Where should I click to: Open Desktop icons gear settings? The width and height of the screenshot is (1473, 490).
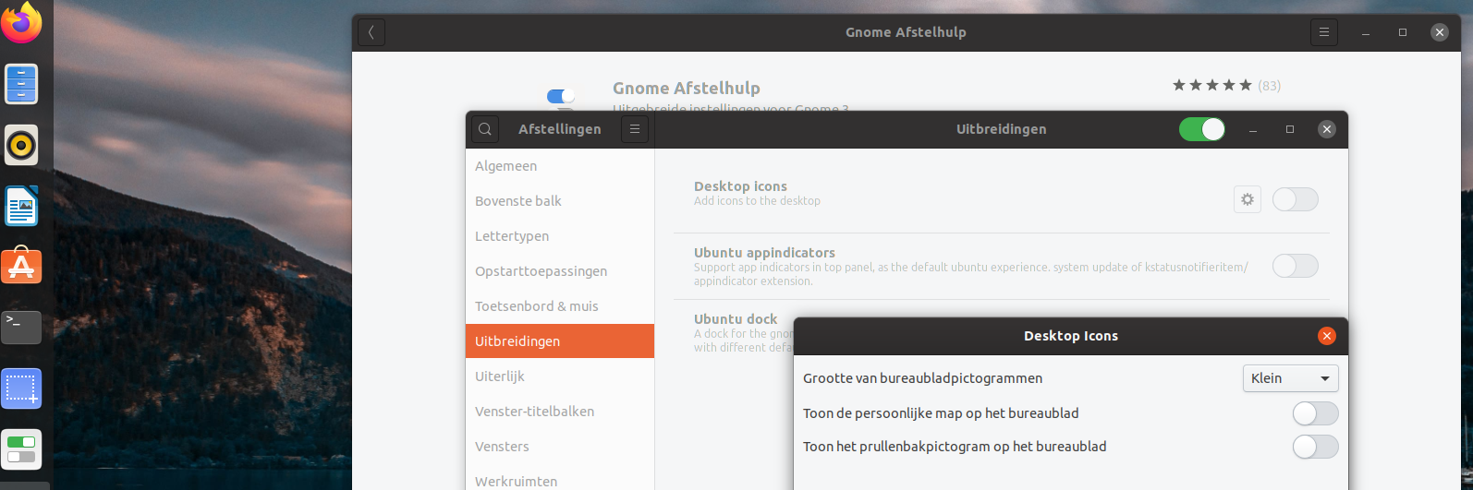pos(1248,199)
